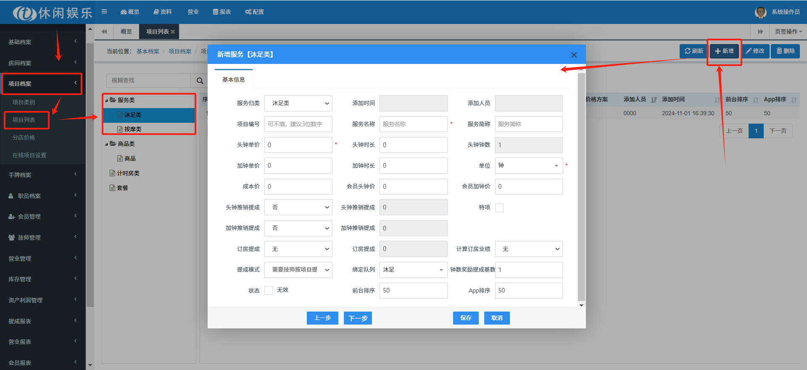The width and height of the screenshot is (807, 370).
Task: Close the 项目列表 tab with its X icon
Action: pos(173,32)
